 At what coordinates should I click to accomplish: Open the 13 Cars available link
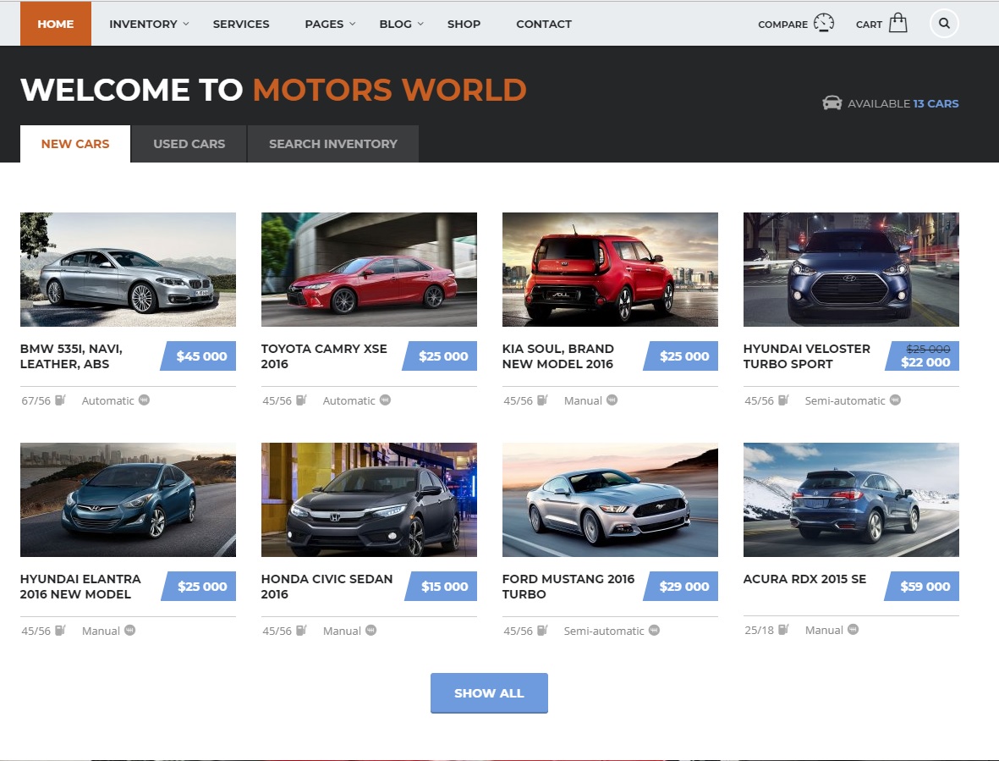(936, 103)
